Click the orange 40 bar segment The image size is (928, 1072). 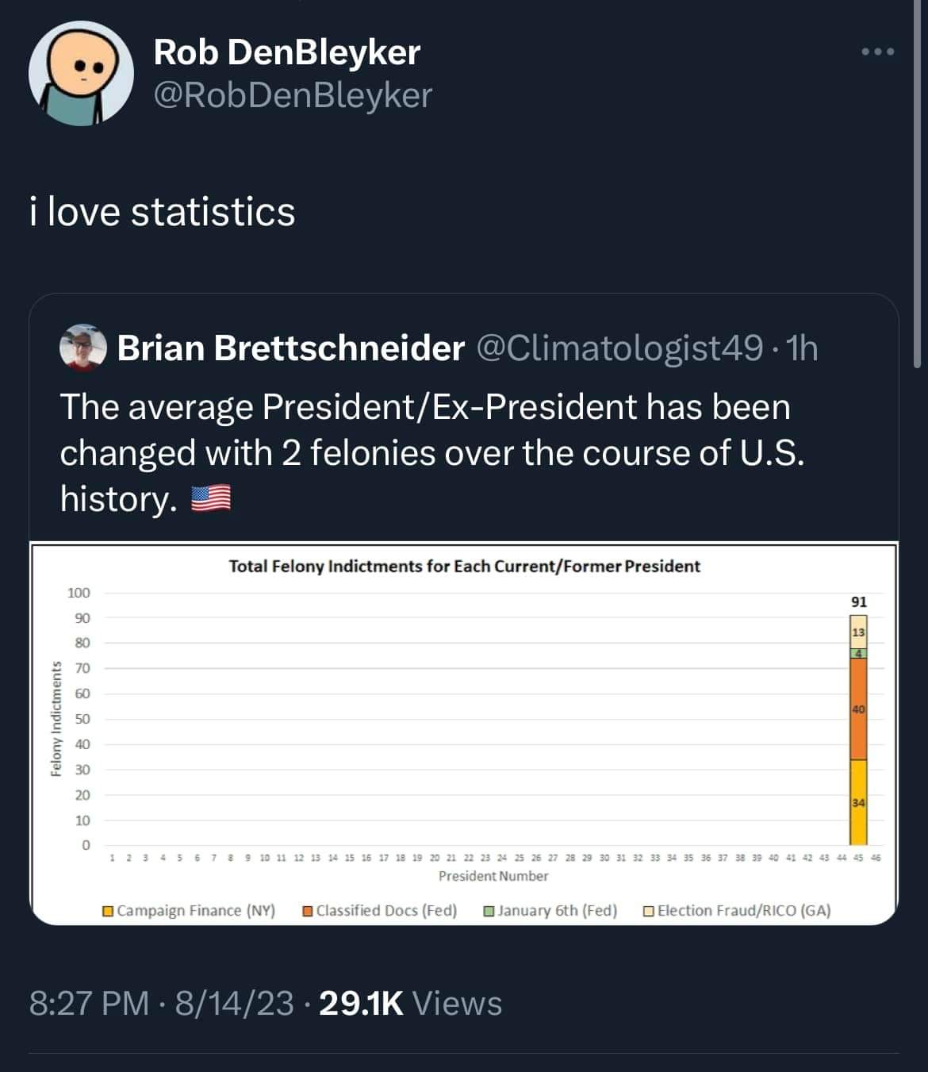click(858, 709)
